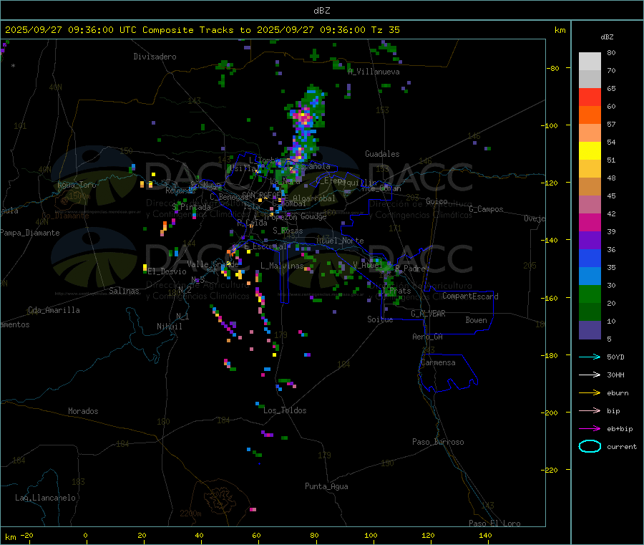644x545 pixels.
Task: Click the pink bip arrow icon
Action: click(590, 410)
